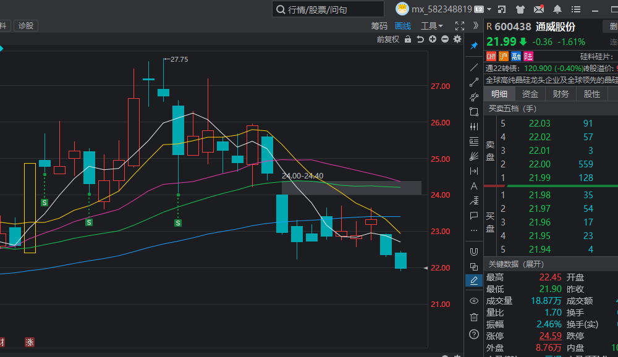Select the text annotation A tool

pos(474,186)
